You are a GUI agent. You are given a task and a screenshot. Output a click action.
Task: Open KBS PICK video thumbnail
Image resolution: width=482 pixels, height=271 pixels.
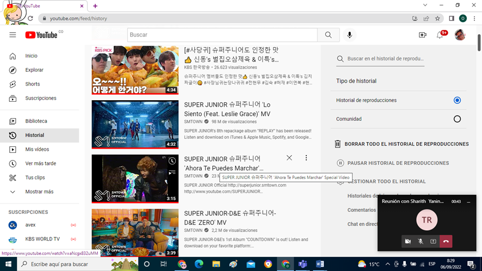click(135, 70)
